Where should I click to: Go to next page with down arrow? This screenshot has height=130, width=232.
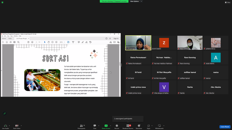32,42
